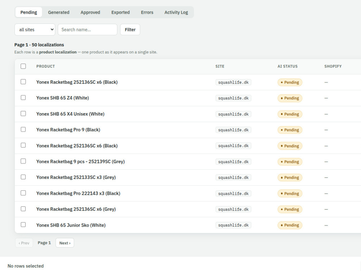Open Yonex Racketbag 252136SC x6 (Grey)

tap(76, 209)
